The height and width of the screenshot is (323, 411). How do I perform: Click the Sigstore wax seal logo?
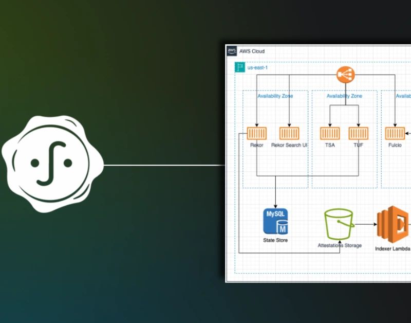52,164
